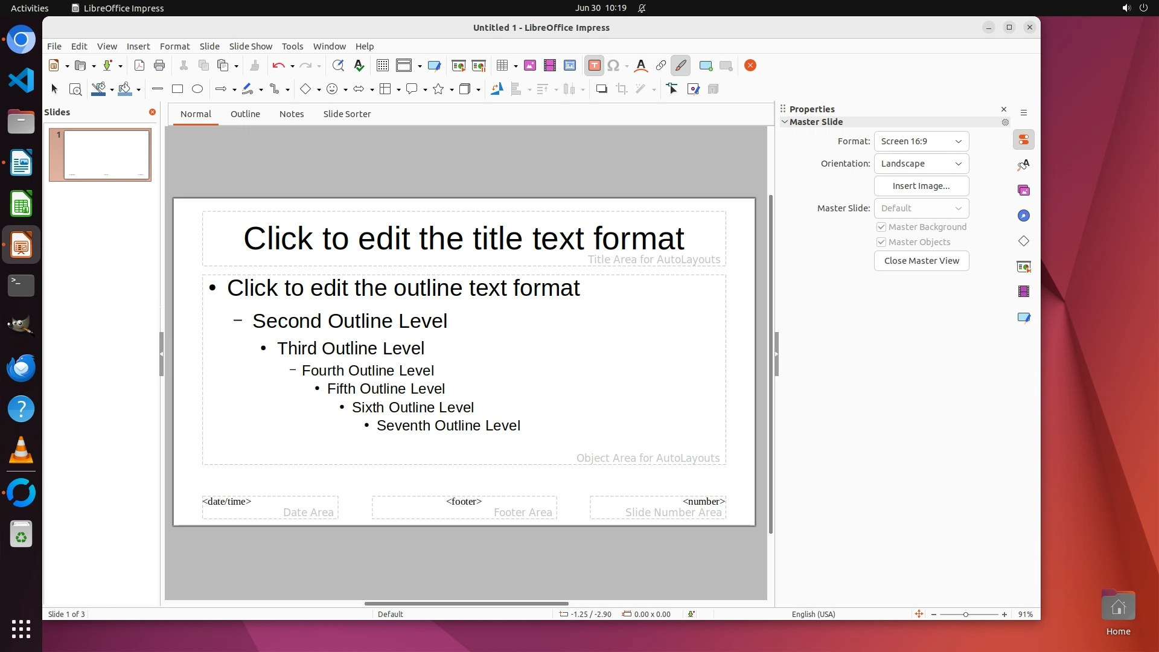The image size is (1159, 652).
Task: Open the Orientation Landscape dropdown
Action: tap(921, 164)
